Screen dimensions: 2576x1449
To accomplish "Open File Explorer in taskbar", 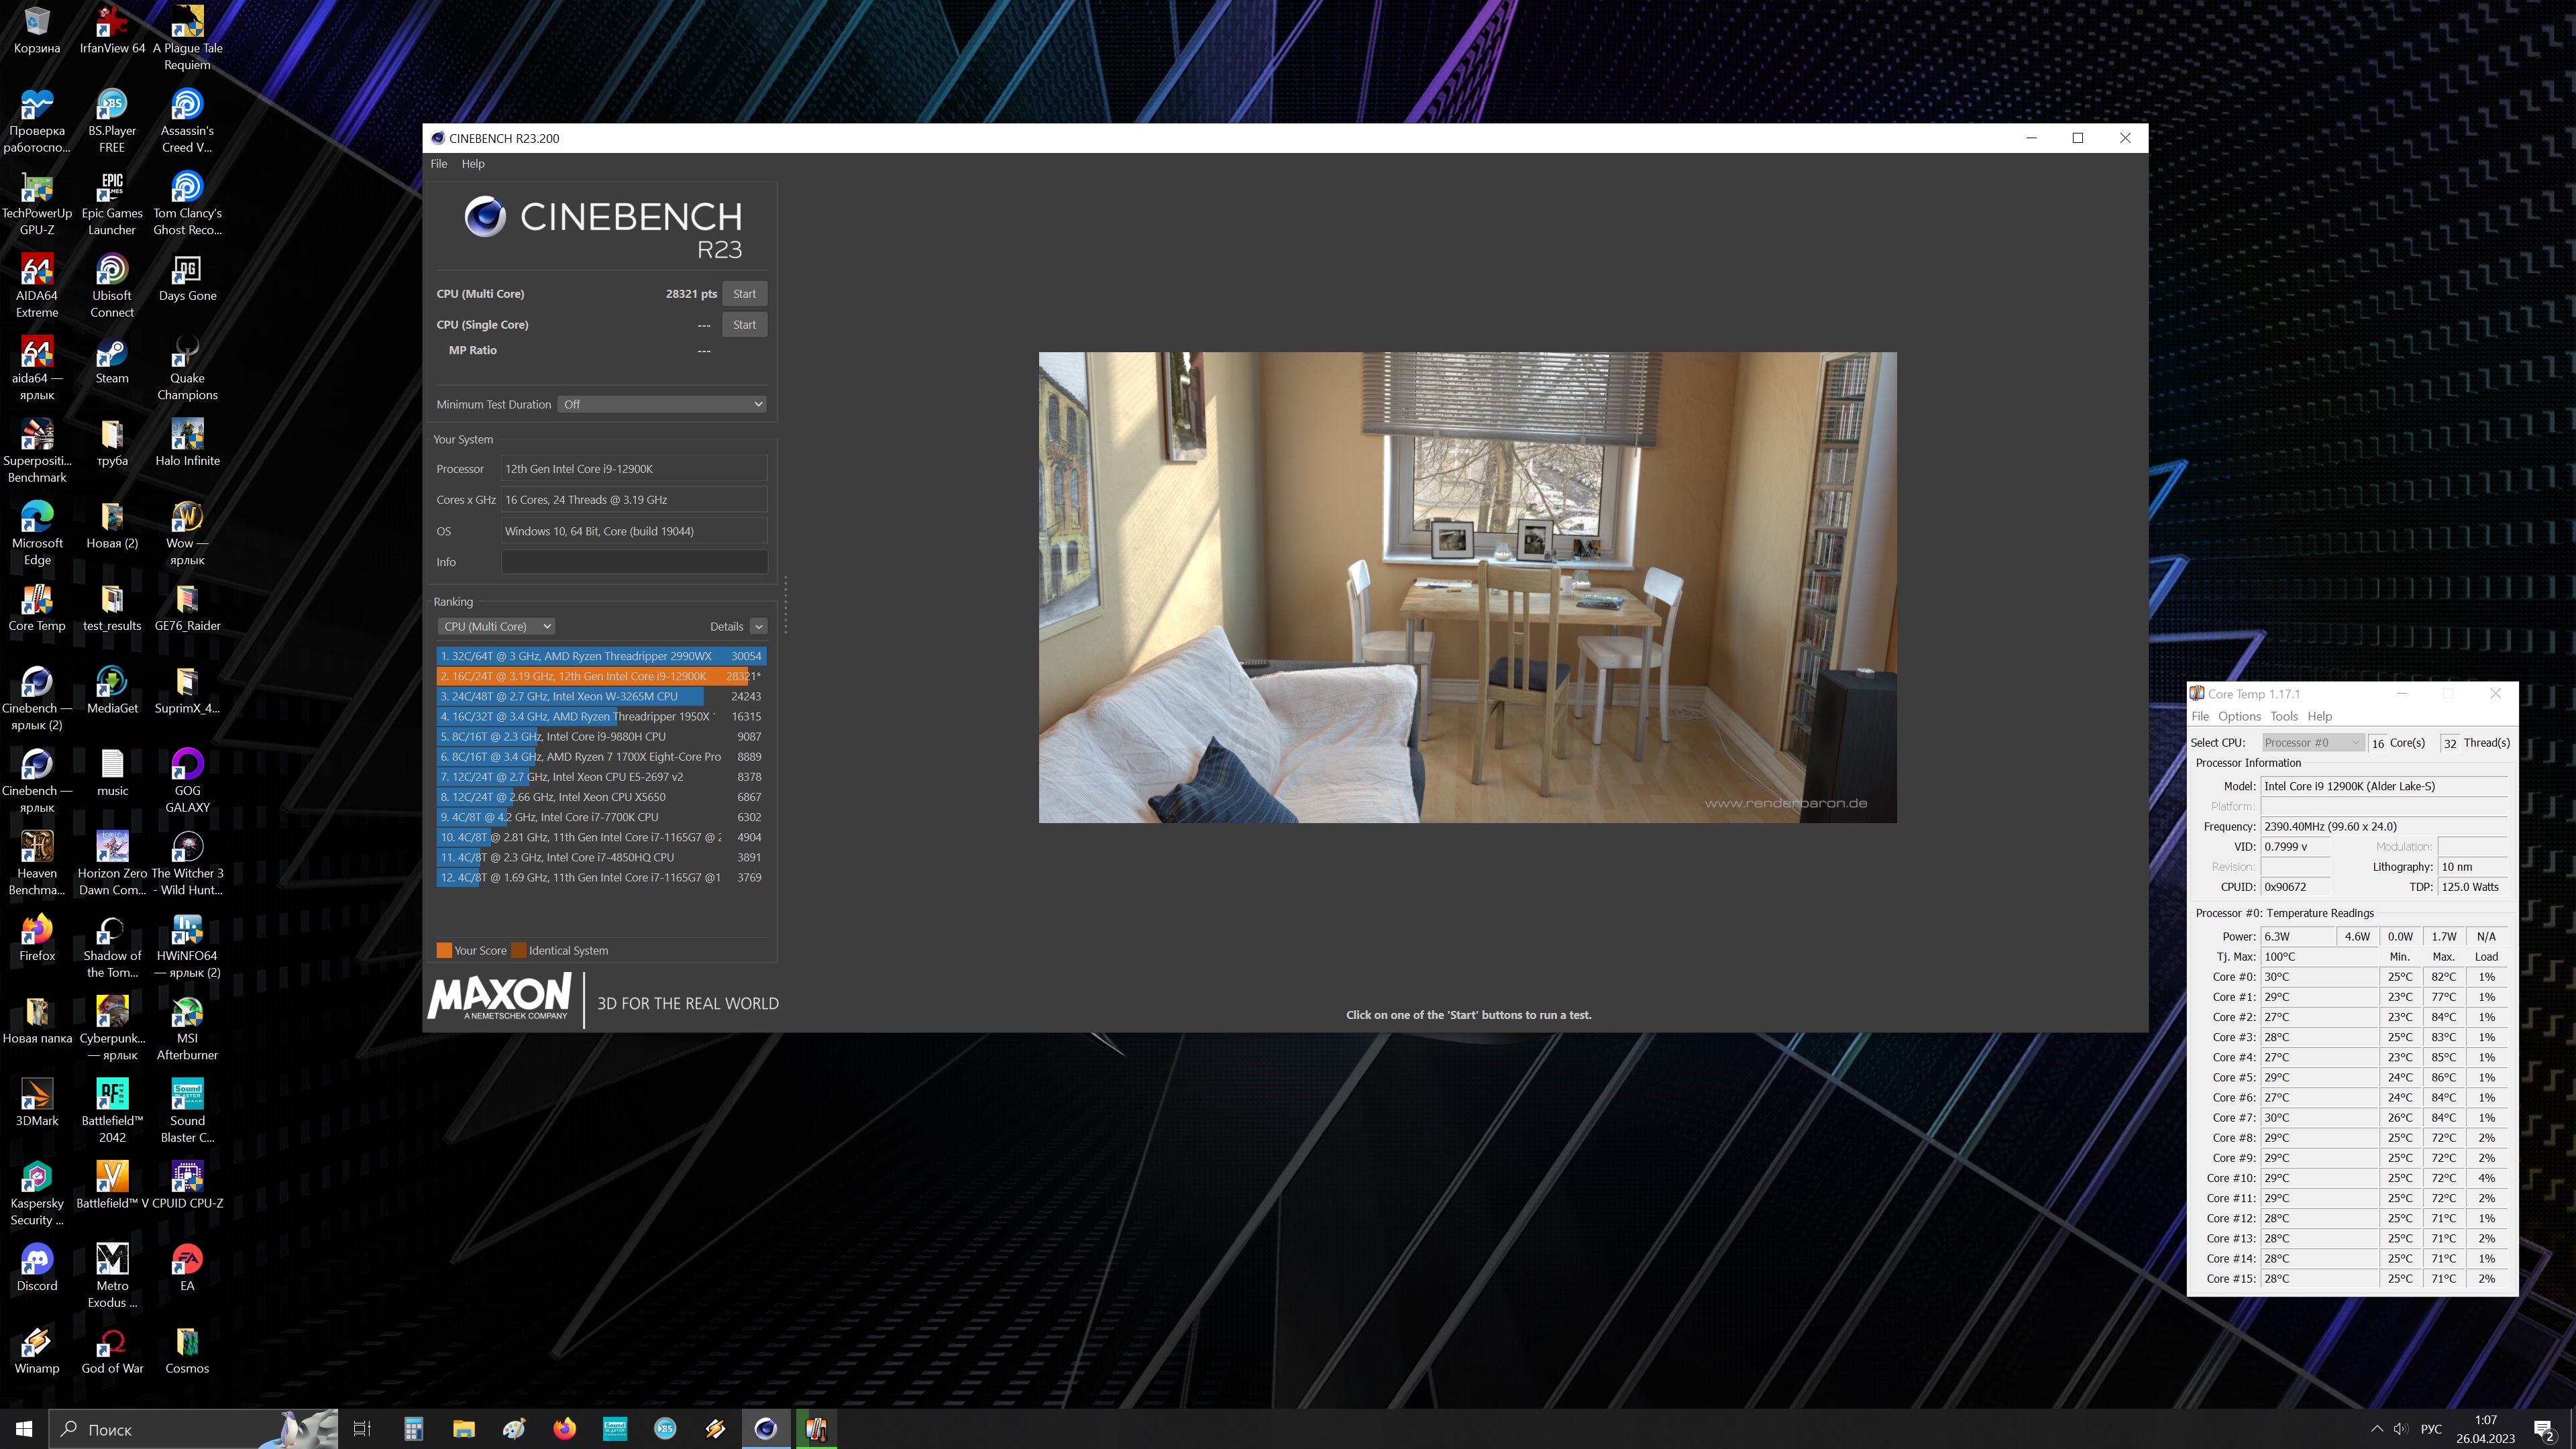I will pyautogui.click(x=464, y=1429).
